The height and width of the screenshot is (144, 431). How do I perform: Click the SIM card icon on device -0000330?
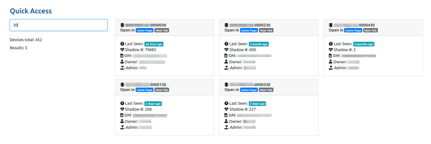(x=227, y=115)
